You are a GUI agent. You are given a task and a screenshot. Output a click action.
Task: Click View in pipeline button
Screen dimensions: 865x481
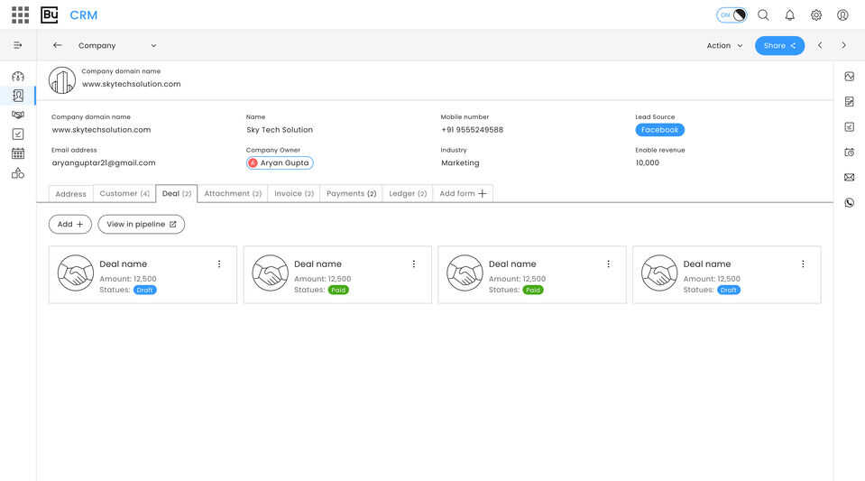(x=142, y=224)
